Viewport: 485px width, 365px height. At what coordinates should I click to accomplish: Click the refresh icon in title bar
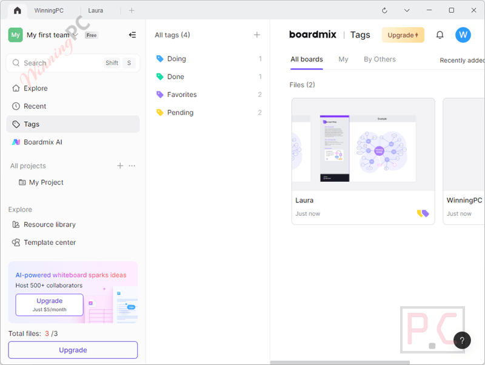[x=384, y=10]
